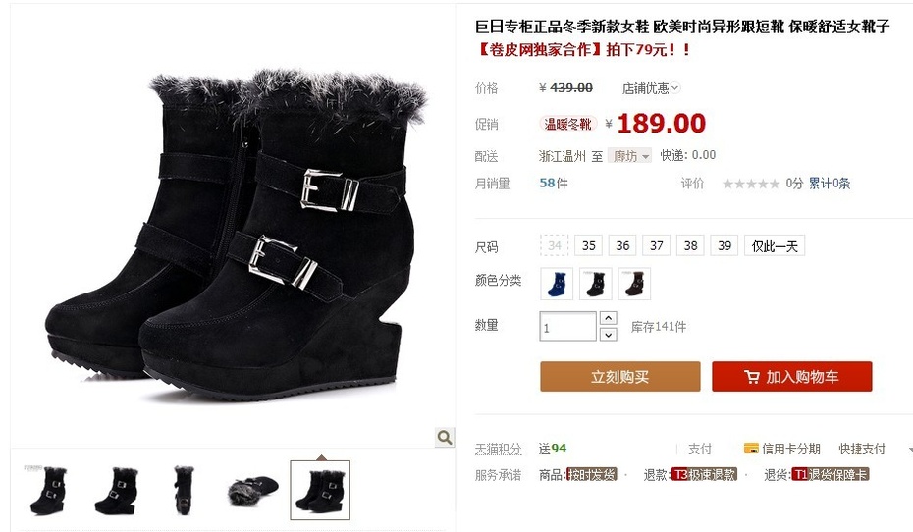Click the magnifier zoom icon on product image

pyautogui.click(x=445, y=437)
